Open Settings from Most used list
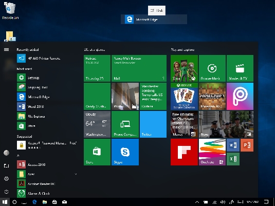 click(47, 78)
